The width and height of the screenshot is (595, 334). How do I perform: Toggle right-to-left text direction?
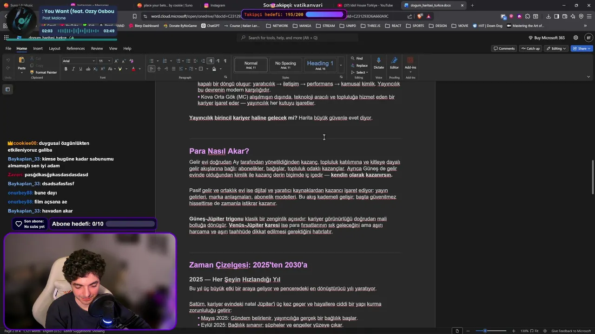tap(218, 61)
